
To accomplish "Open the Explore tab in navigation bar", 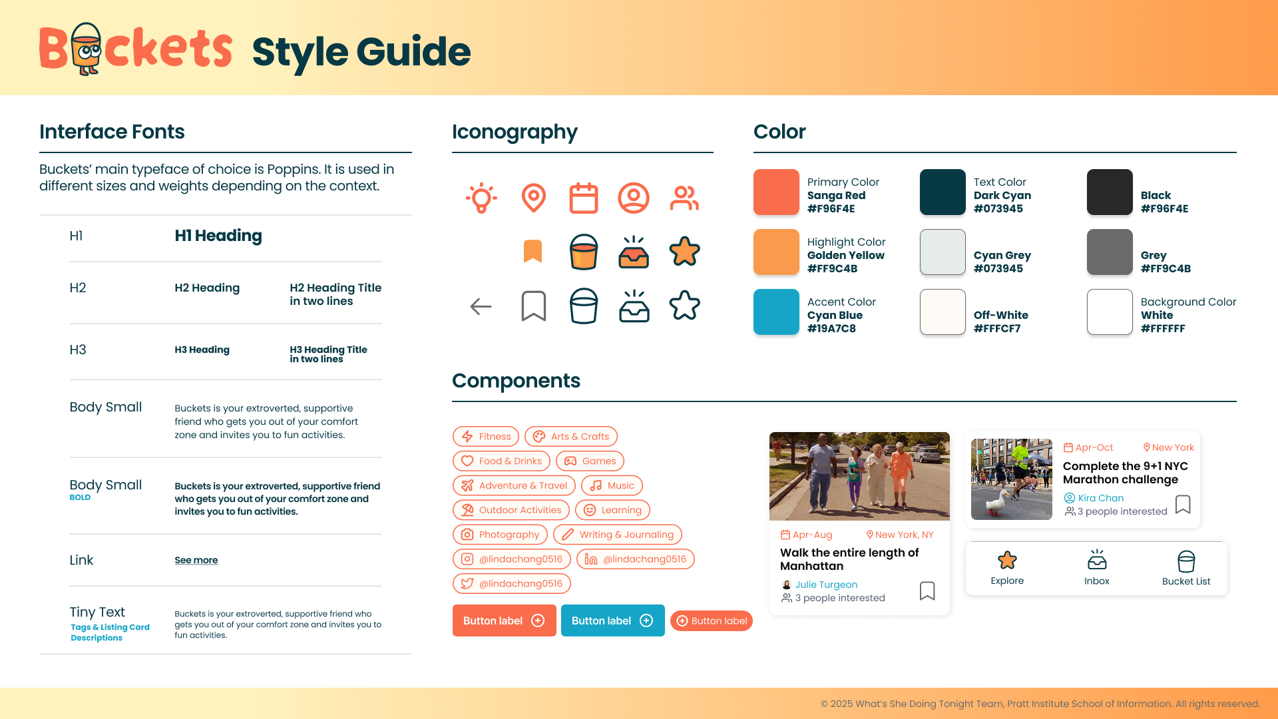I will click(x=1007, y=568).
